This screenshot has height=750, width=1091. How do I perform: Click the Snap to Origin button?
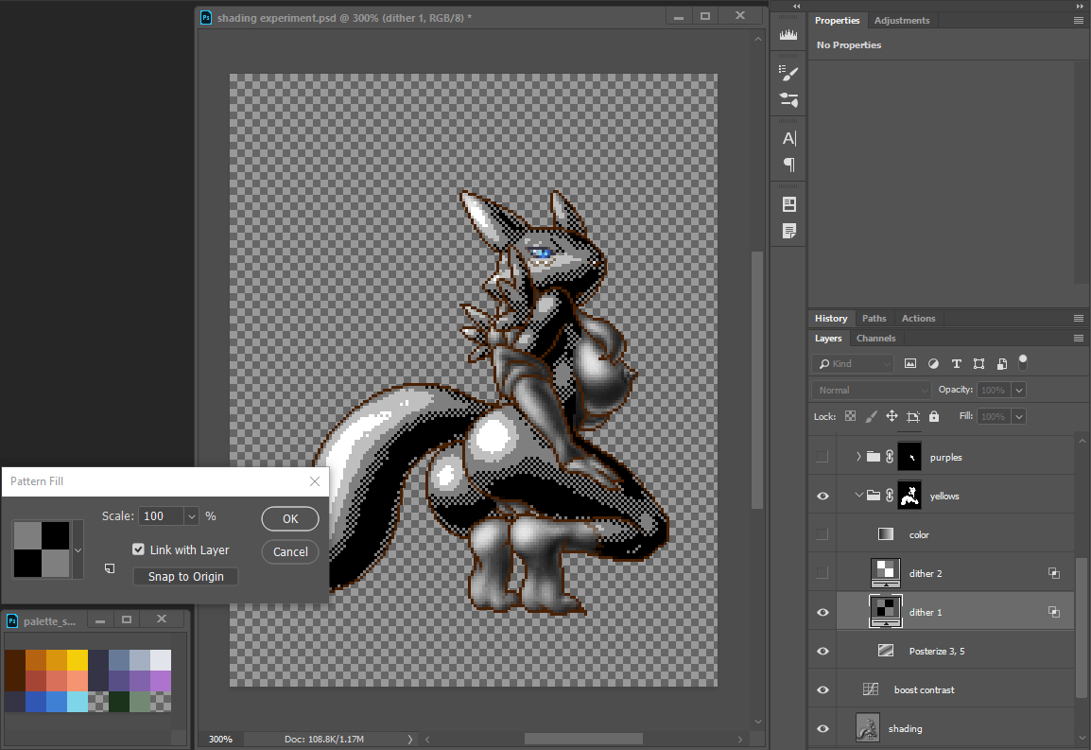[185, 577]
